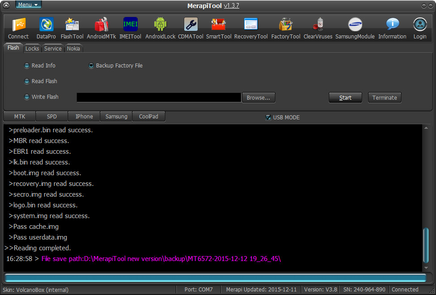
Task: Click the 'lk.bin read success.' log line
Action: point(39,162)
